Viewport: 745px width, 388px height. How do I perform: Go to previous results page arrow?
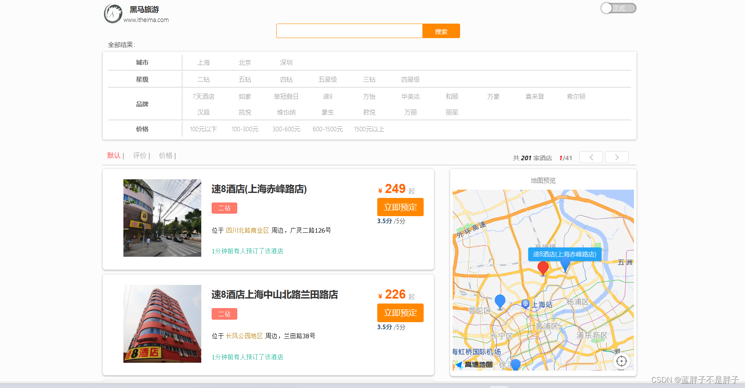(x=591, y=157)
